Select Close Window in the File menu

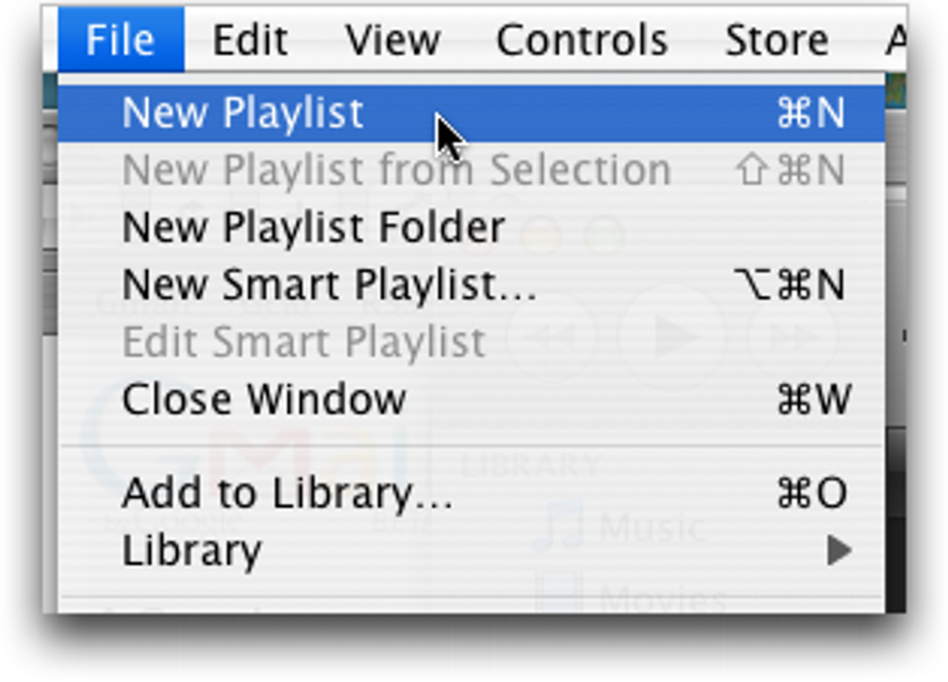263,399
